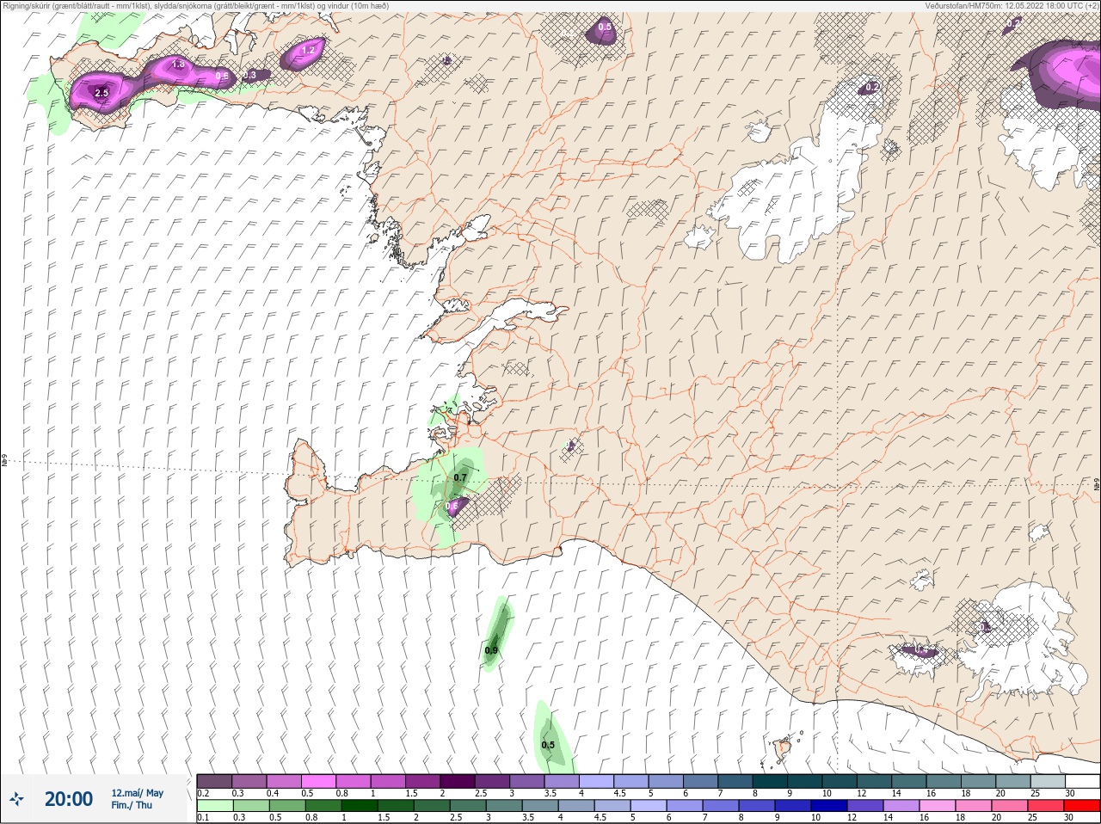Click the 0.4 value under the upper legend

pyautogui.click(x=273, y=793)
